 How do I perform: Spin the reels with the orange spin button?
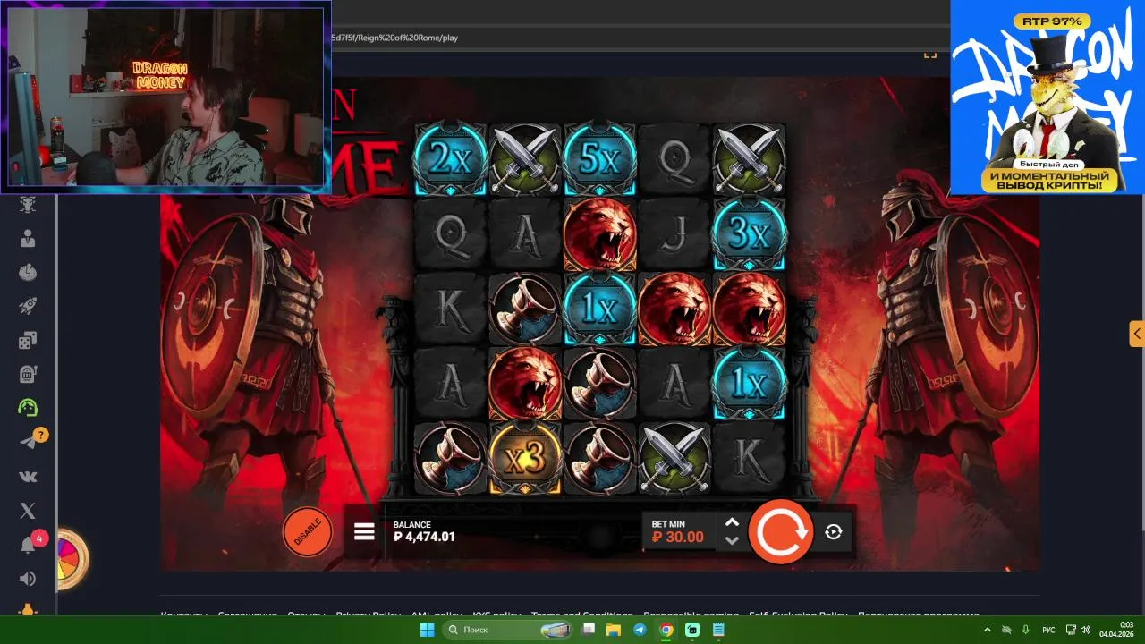780,532
